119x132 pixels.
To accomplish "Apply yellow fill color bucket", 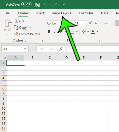I will (84, 32).
